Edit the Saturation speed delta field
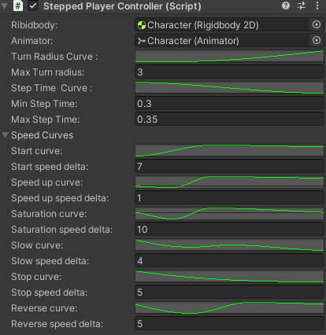Viewport: 326px width, 335px height. tap(229, 230)
